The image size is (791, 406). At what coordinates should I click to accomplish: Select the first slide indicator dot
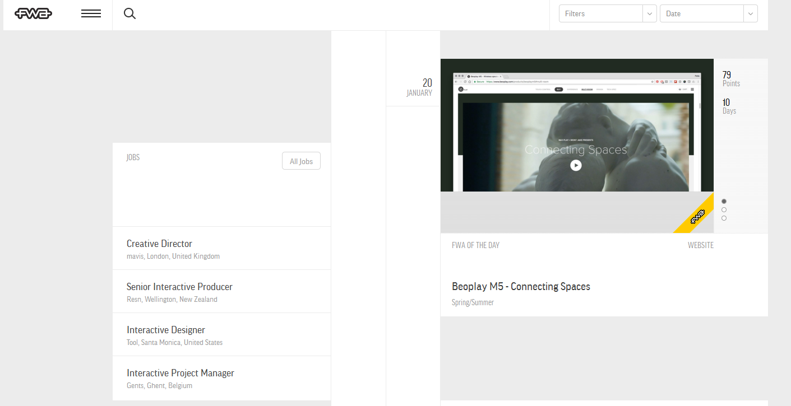724,202
